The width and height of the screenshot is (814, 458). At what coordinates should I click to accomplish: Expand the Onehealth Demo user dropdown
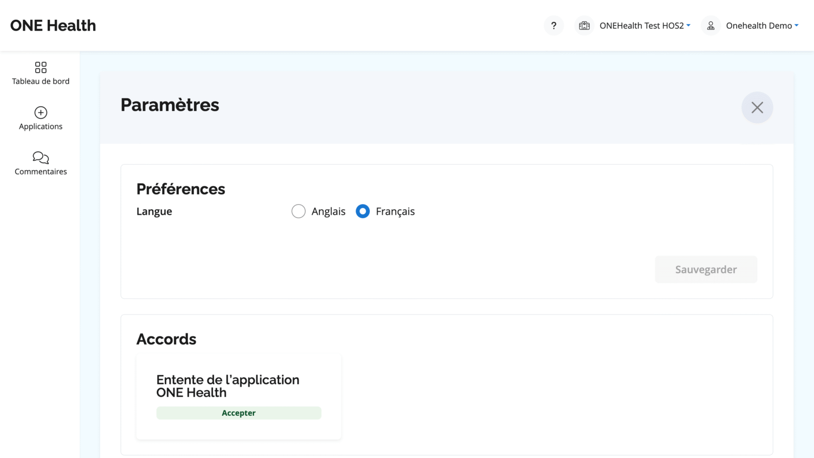pyautogui.click(x=762, y=25)
